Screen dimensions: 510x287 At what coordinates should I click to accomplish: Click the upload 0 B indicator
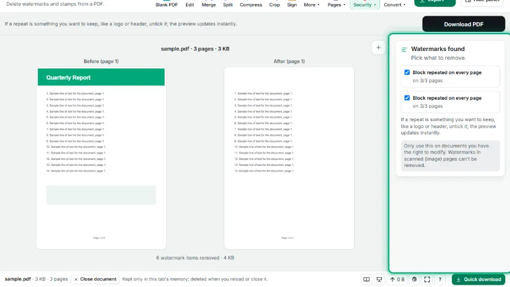(397, 279)
